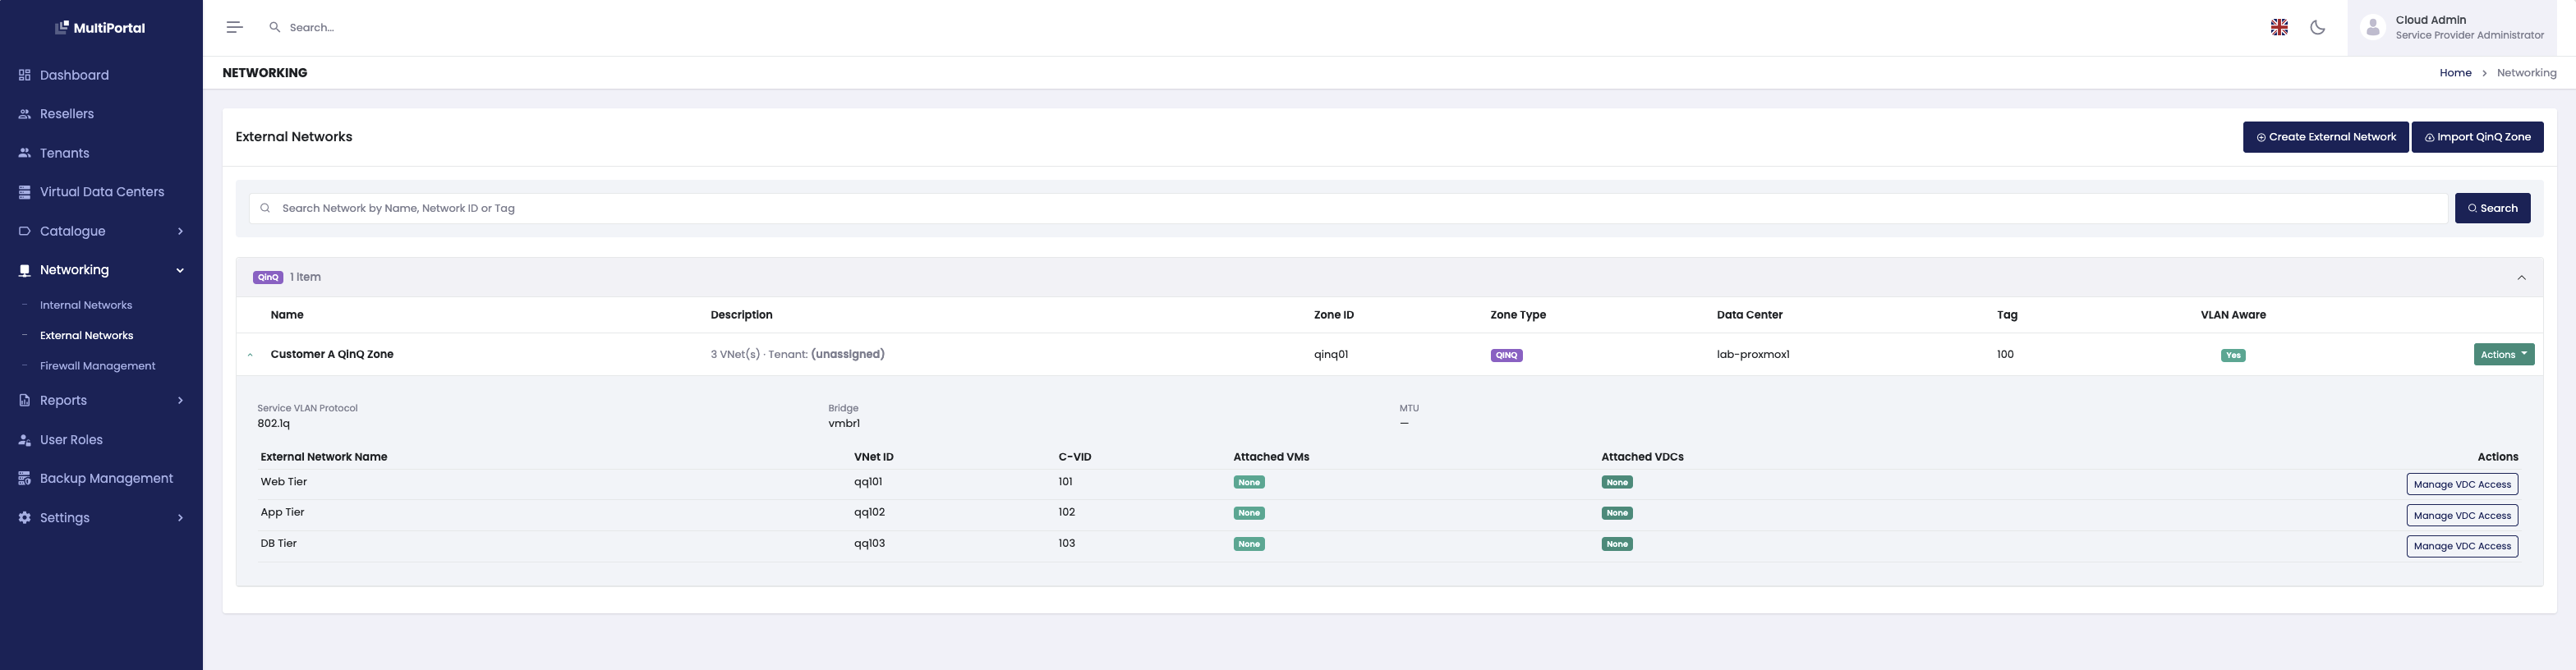Image resolution: width=2576 pixels, height=670 pixels.
Task: Click VNet ID qq103
Action: (869, 543)
